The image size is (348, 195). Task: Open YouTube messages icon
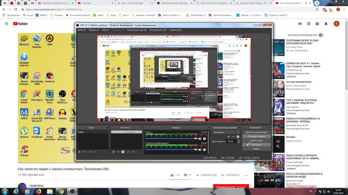(x=317, y=24)
